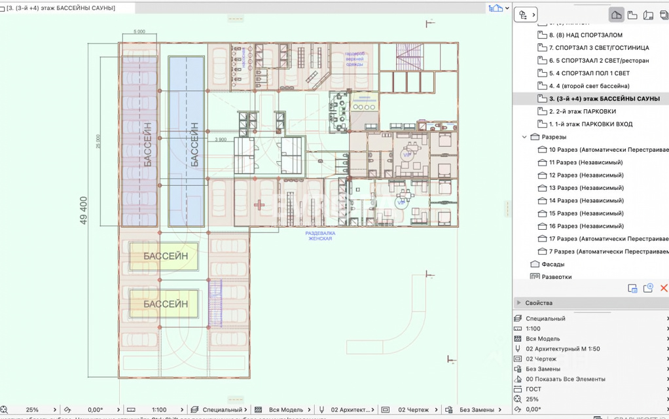Screen dimensions: 669x419
Task: Collapse the Разрезы folder in the tree
Action: coord(524,137)
